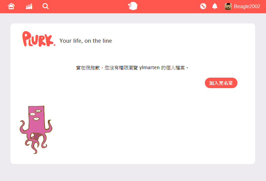The height and width of the screenshot is (181, 266).
Task: Go to the home timeline icon
Action: (11, 6)
